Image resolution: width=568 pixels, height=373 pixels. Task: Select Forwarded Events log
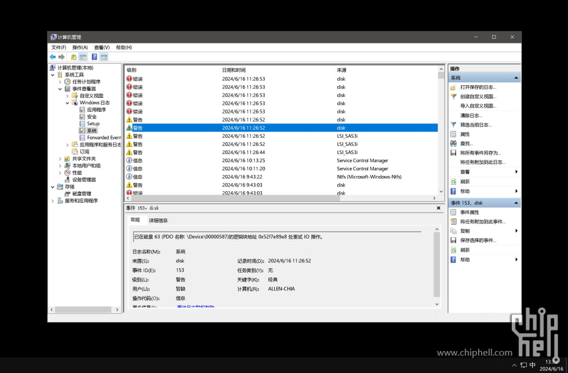pyautogui.click(x=104, y=138)
